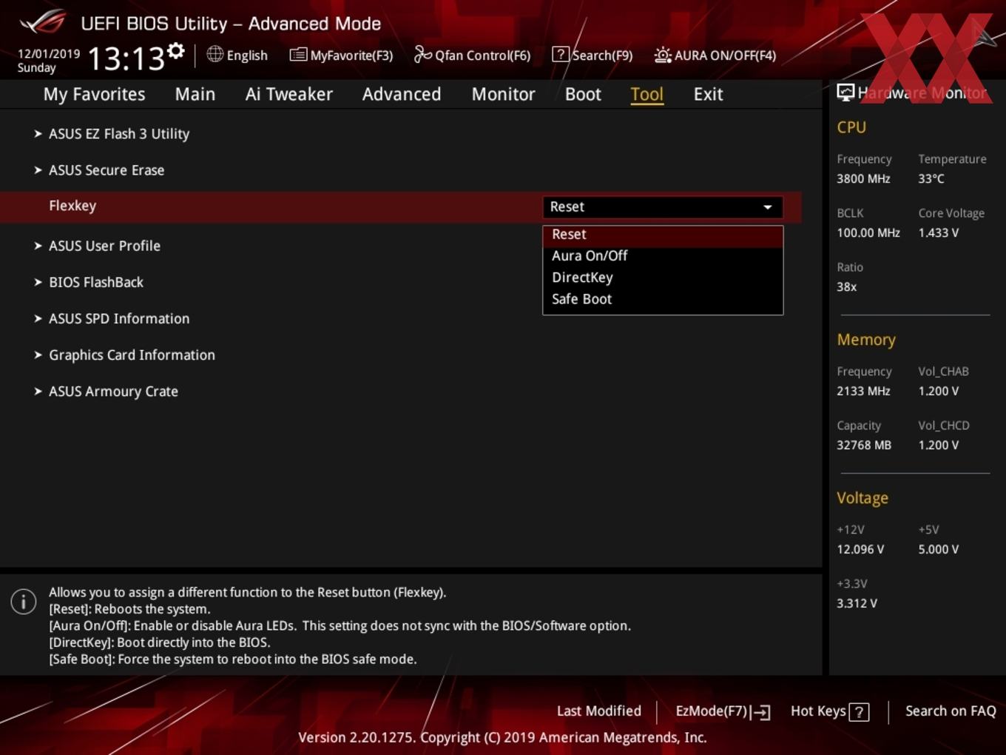Click the info icon in the help area
Screen dimensions: 1006x755
tap(24, 601)
